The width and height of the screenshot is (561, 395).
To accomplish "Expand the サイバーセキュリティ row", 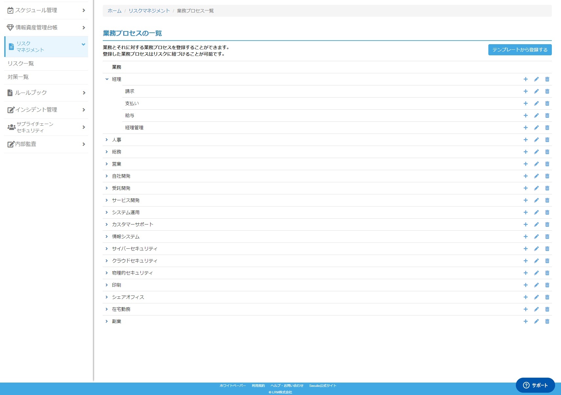I will (107, 249).
